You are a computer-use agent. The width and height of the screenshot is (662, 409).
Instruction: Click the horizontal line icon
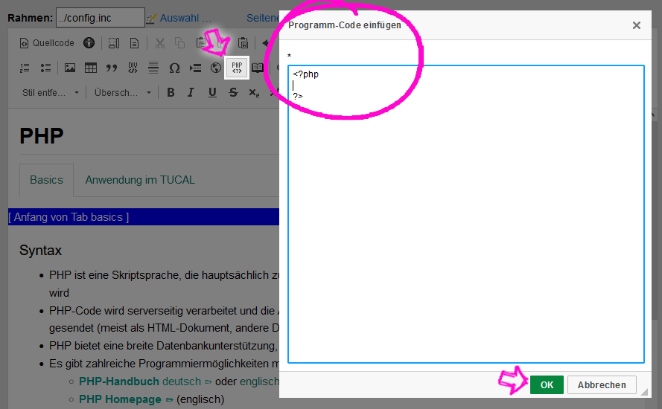point(153,68)
